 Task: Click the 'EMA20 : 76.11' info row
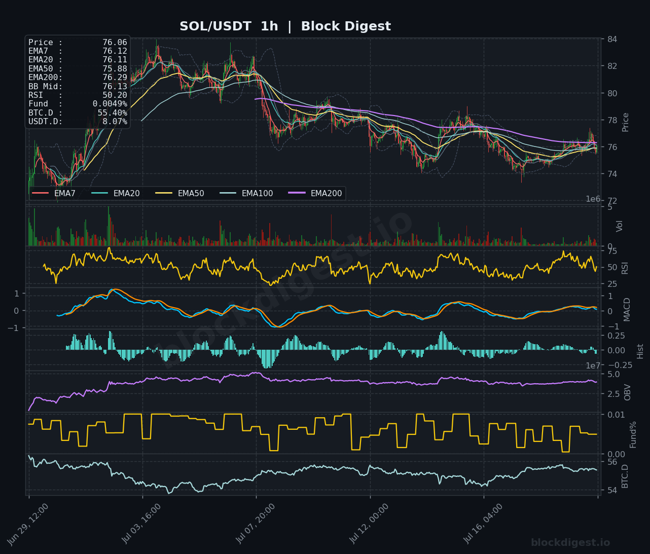(x=78, y=60)
